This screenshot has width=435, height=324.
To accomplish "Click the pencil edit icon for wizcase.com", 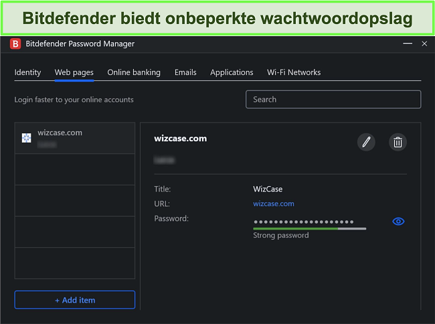I will 366,142.
